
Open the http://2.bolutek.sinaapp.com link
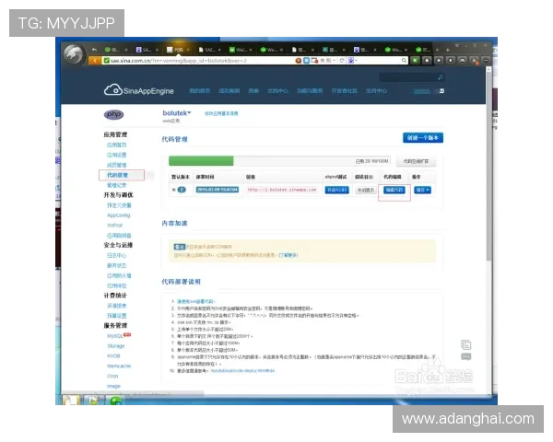(x=282, y=190)
